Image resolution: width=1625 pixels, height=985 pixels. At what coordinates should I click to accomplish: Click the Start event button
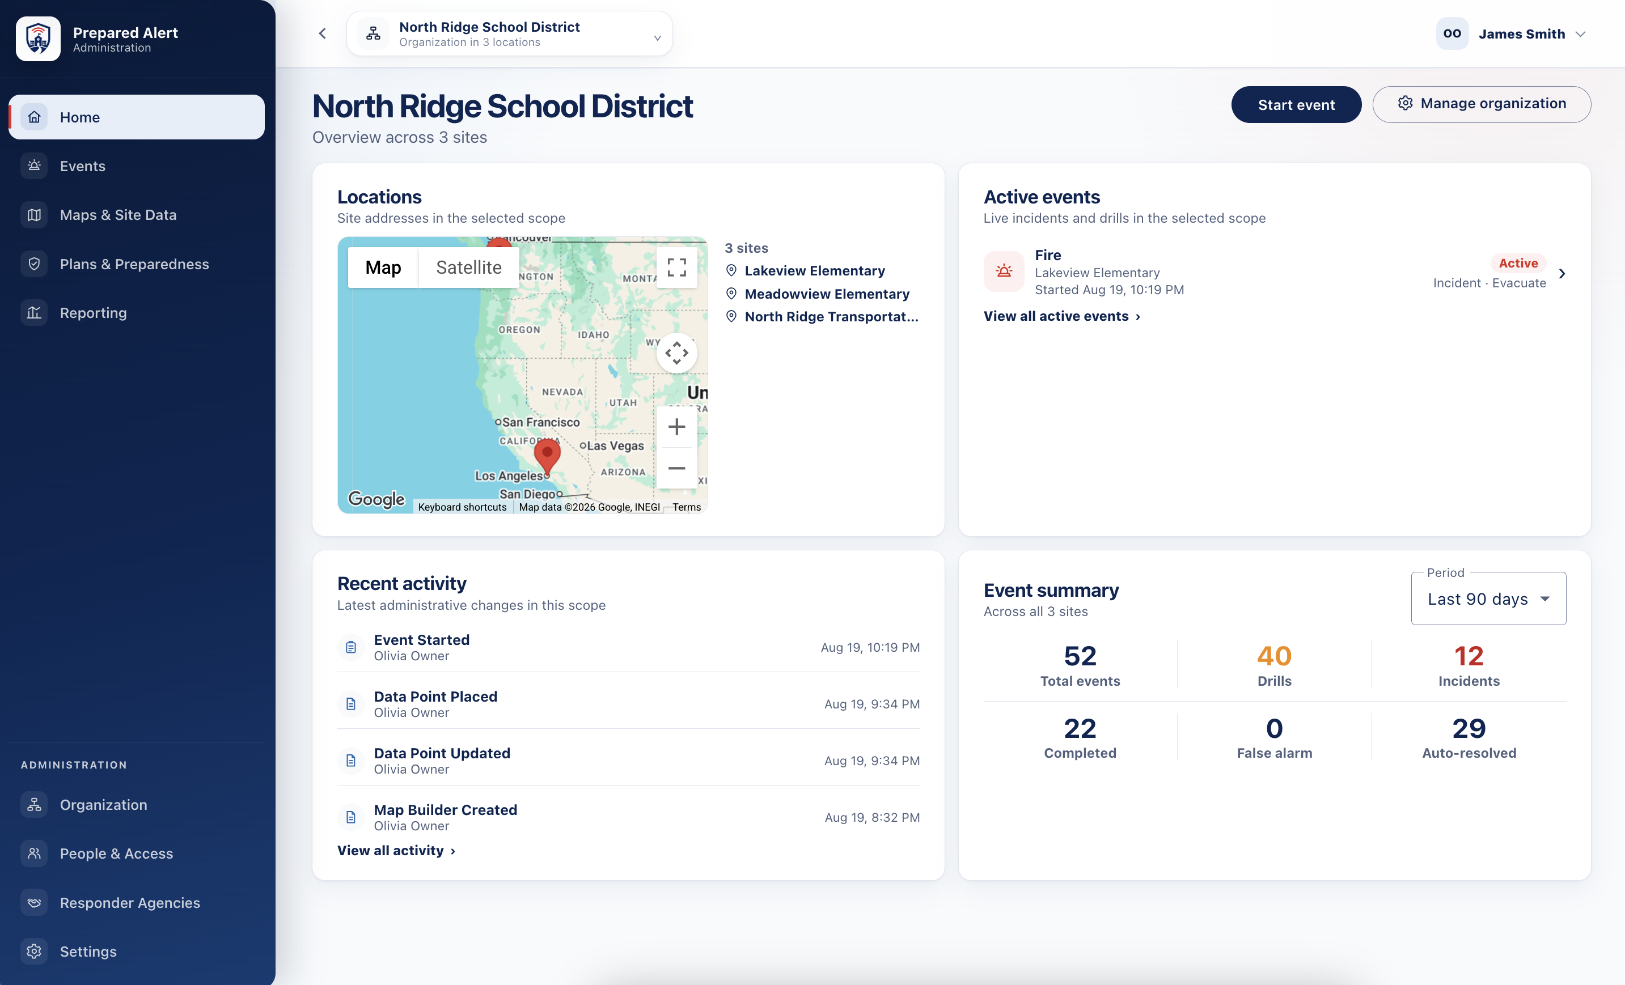tap(1296, 104)
